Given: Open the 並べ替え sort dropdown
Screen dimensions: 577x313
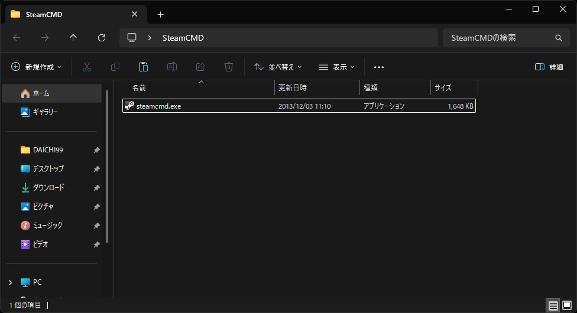Looking at the screenshot, I should click(278, 67).
